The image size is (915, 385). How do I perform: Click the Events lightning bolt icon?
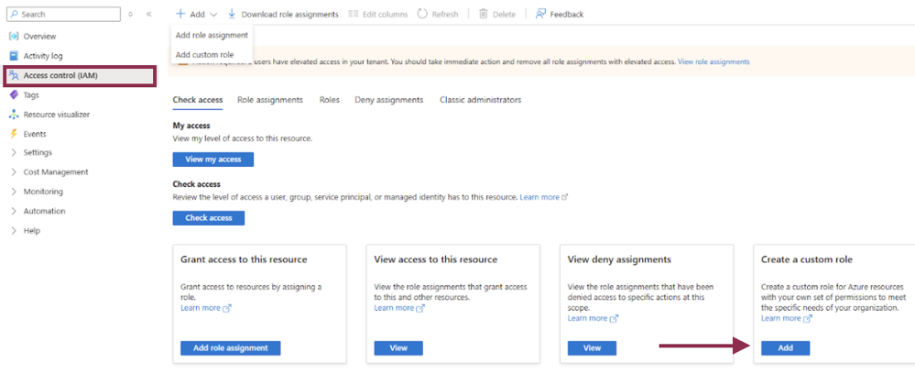[14, 134]
